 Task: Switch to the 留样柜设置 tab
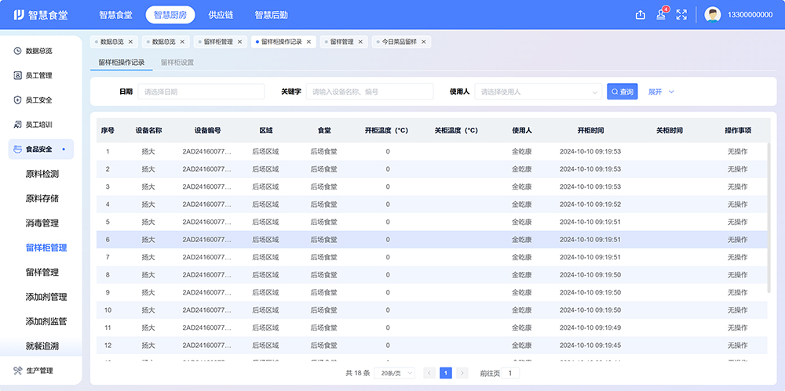177,62
